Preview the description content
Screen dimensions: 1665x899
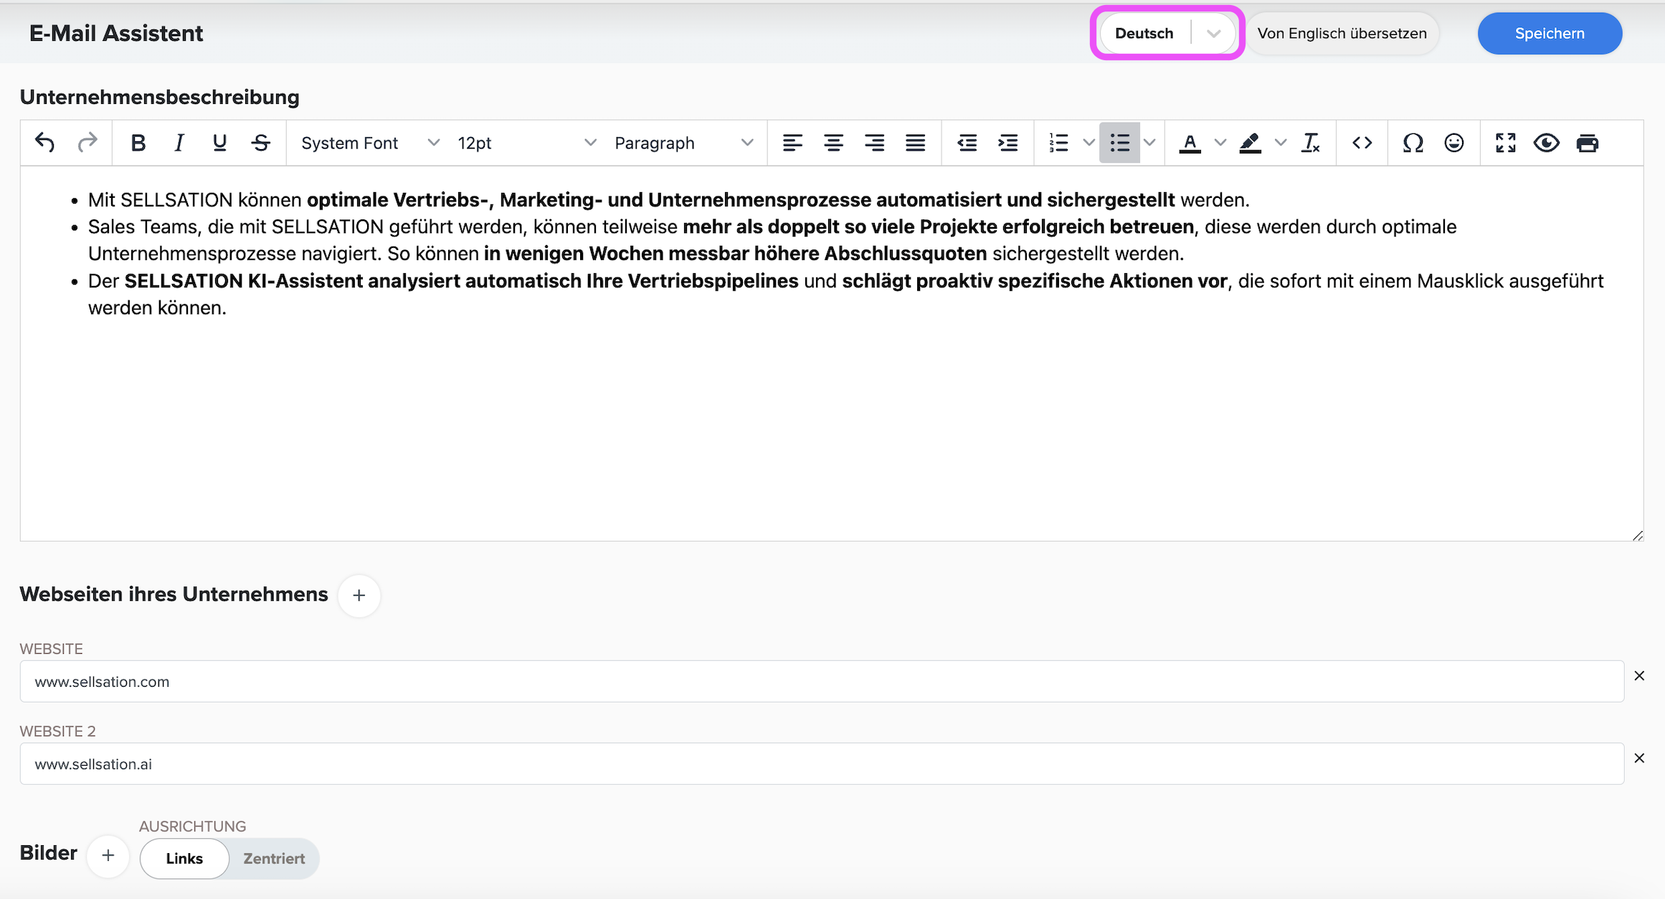point(1547,143)
